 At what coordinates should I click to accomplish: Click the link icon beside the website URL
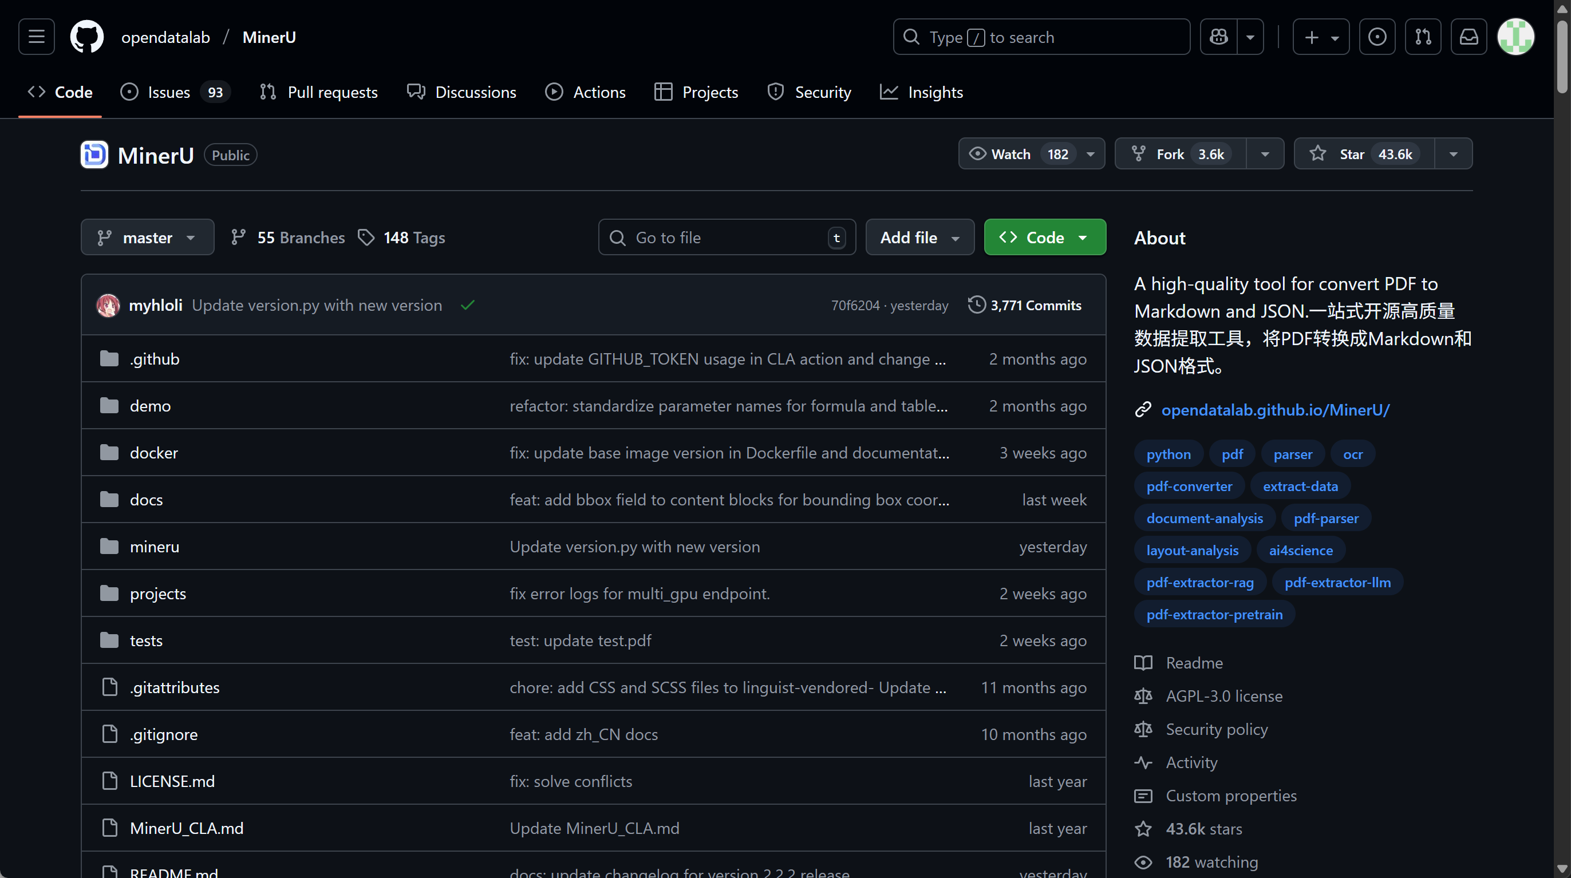(x=1143, y=410)
